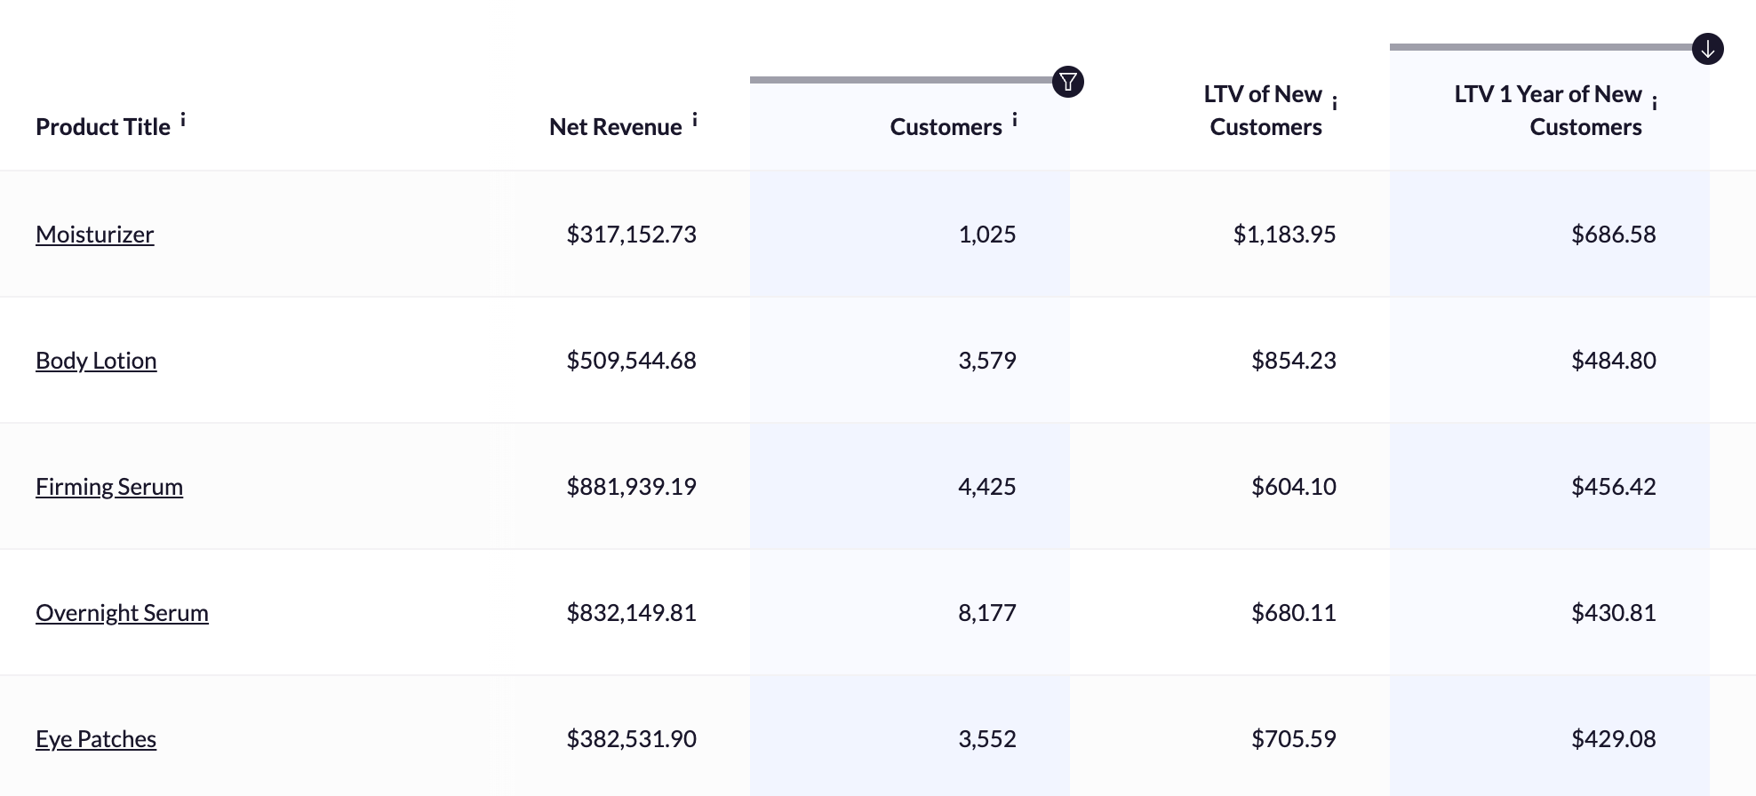The height and width of the screenshot is (796, 1756).
Task: Open the info icon beside Customers header
Action: (1014, 119)
